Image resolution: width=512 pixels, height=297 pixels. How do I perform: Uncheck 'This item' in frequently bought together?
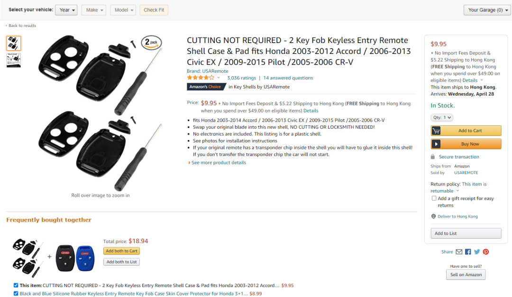tap(16, 285)
